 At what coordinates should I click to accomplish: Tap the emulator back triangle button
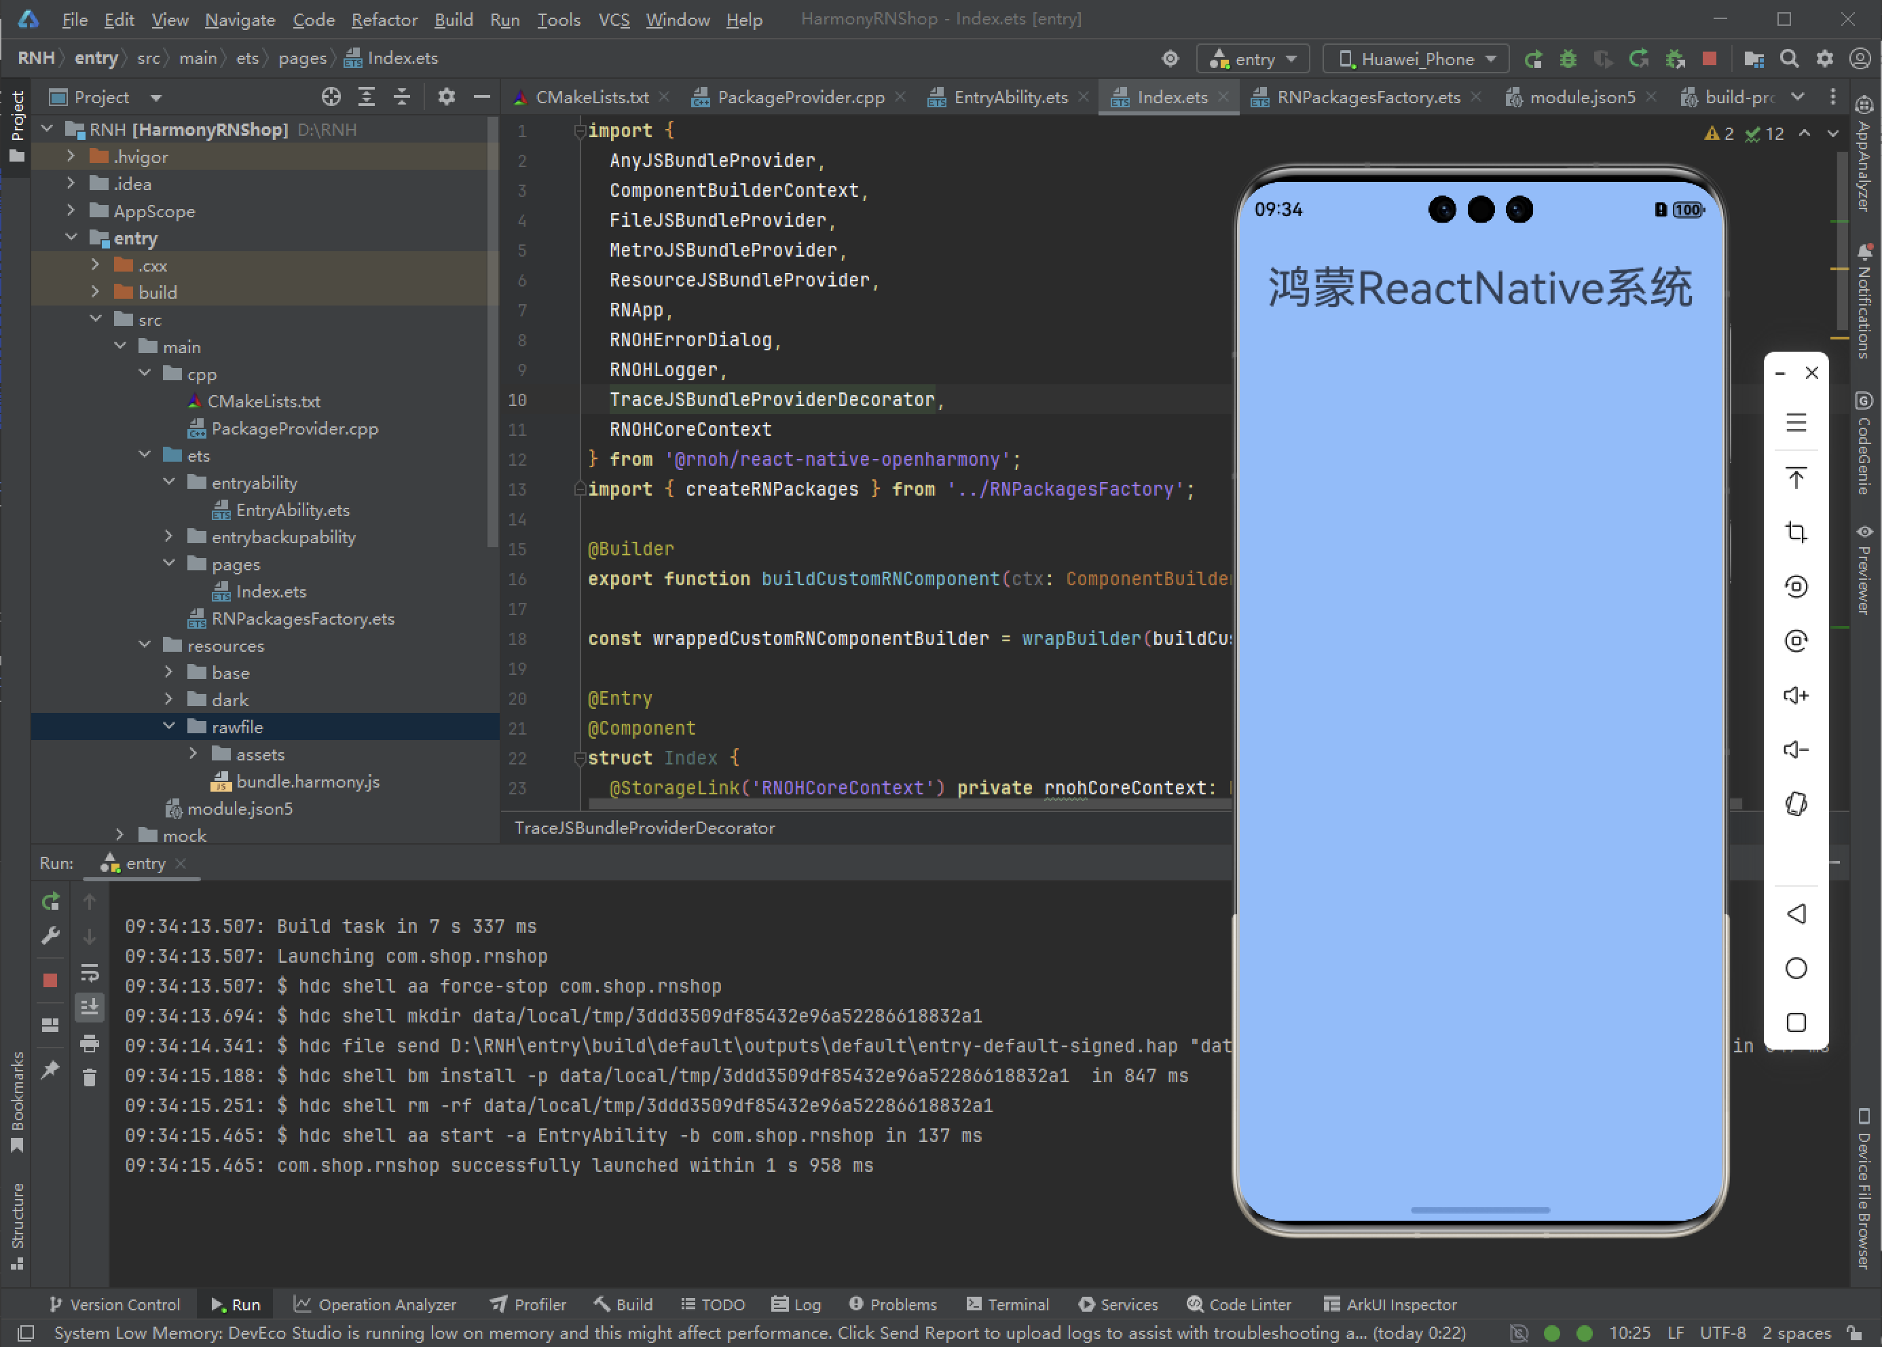[x=1796, y=914]
